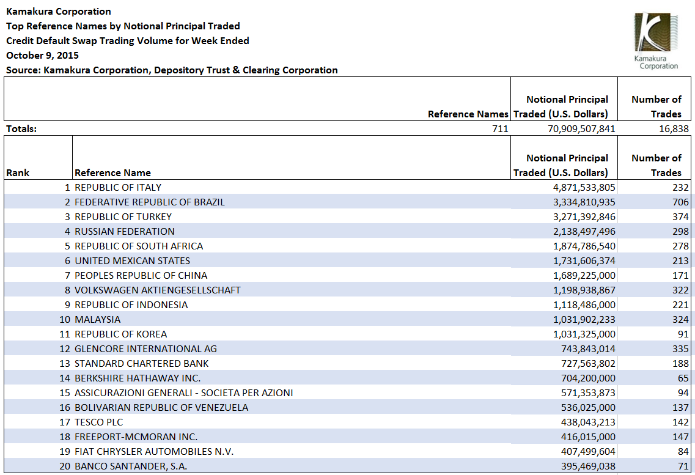The image size is (695, 475).
Task: Select total notional value 70,909,507,841
Action: click(x=581, y=128)
